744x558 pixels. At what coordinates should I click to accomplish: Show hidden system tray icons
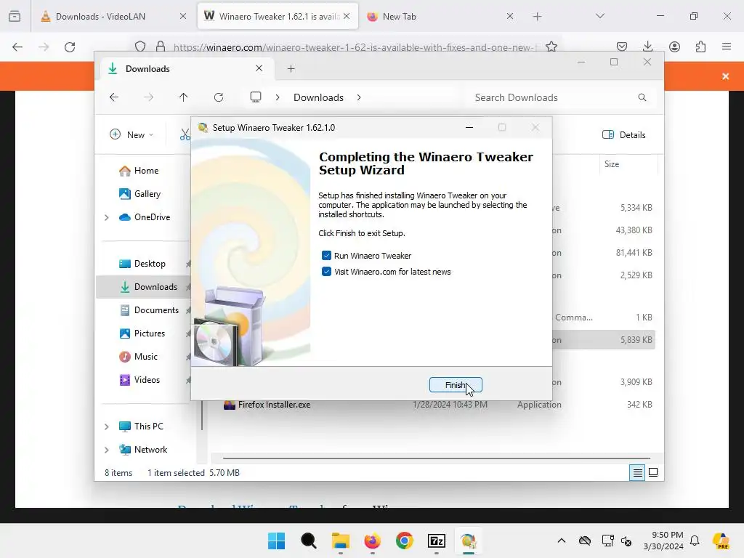pos(562,541)
